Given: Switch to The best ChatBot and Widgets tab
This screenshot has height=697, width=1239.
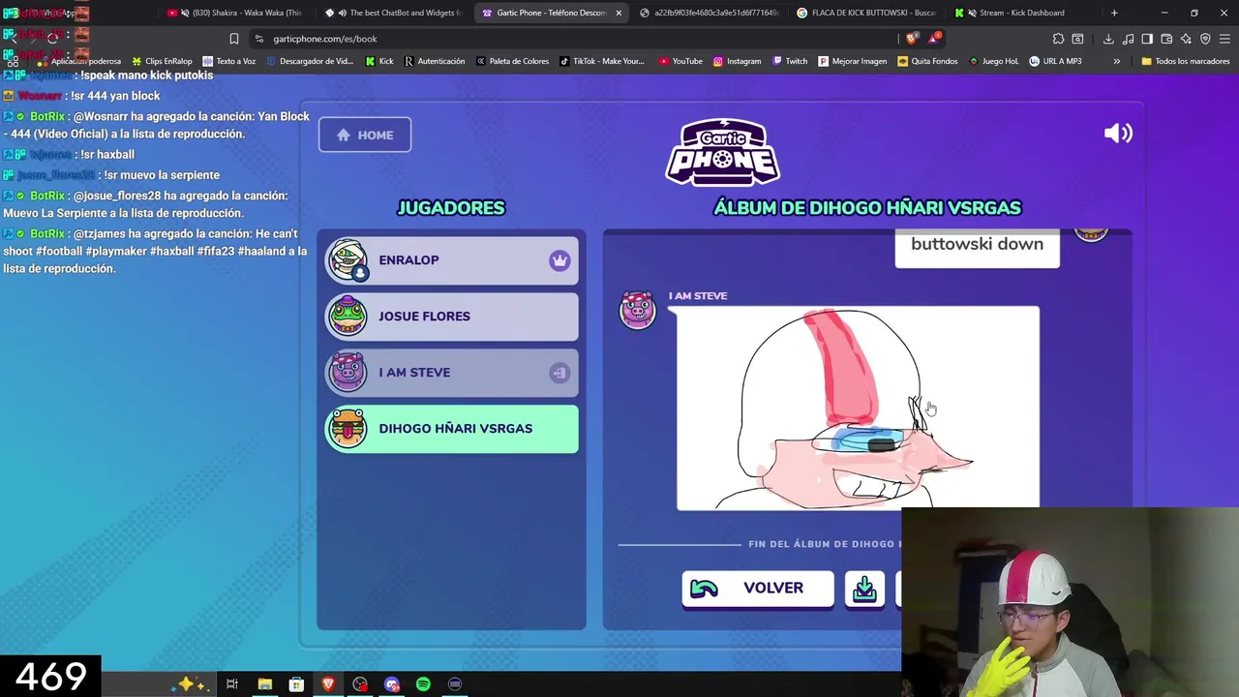Looking at the screenshot, I should coord(397,13).
